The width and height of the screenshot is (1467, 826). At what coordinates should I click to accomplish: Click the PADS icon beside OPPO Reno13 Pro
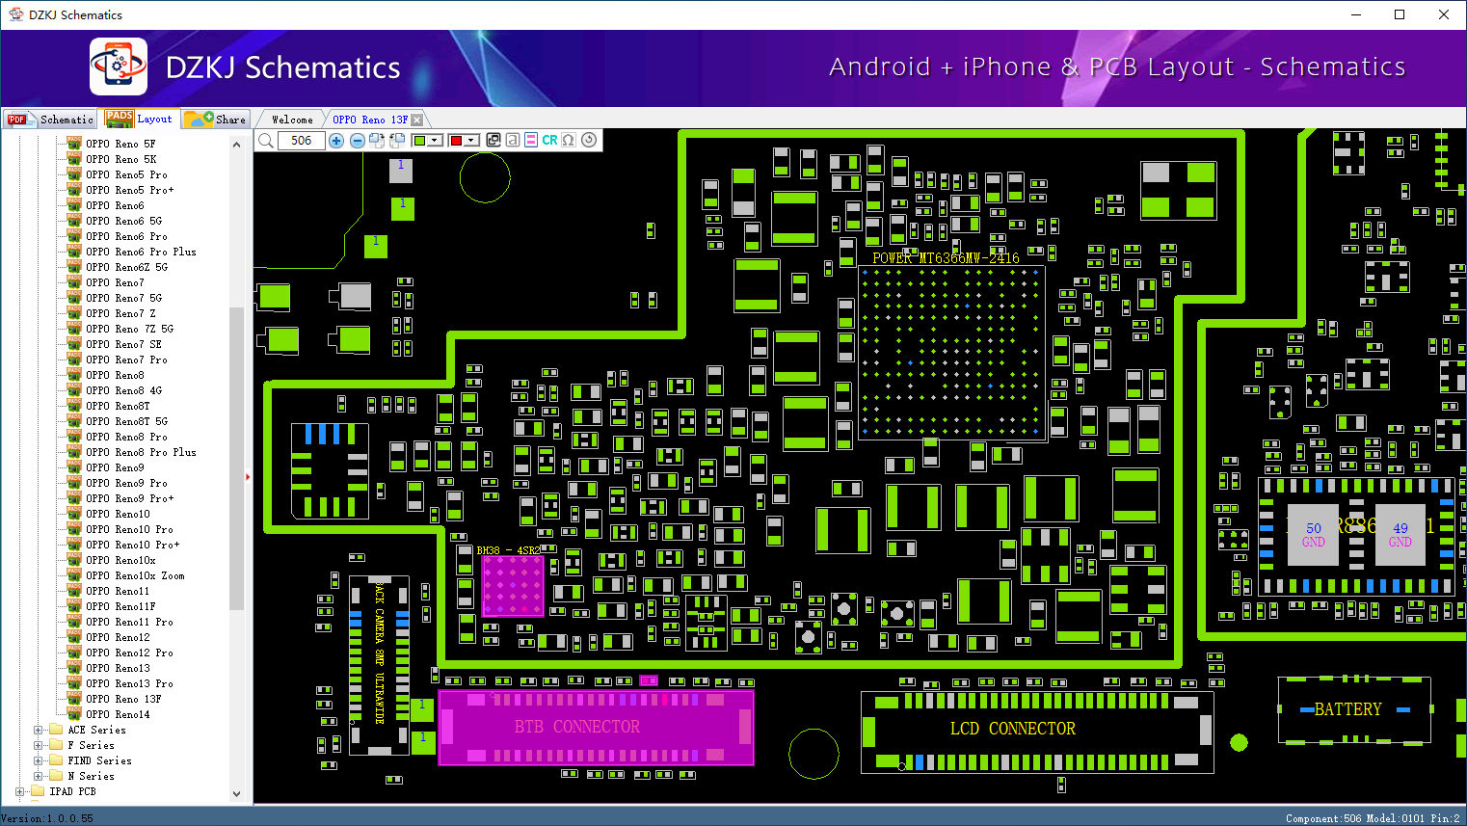coord(74,683)
